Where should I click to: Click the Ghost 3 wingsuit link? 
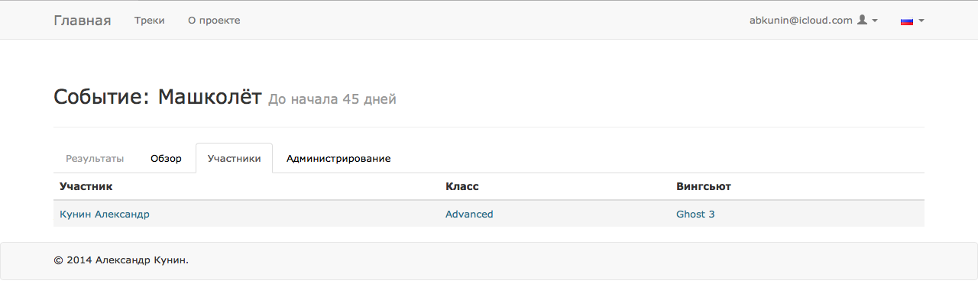pyautogui.click(x=695, y=215)
